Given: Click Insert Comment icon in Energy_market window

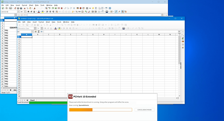Looking at the screenshot, I should tap(93, 8).
